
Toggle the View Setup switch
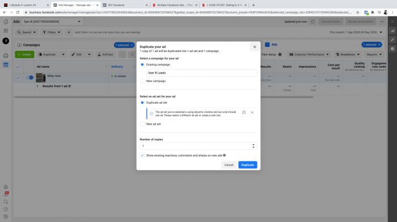281,54
